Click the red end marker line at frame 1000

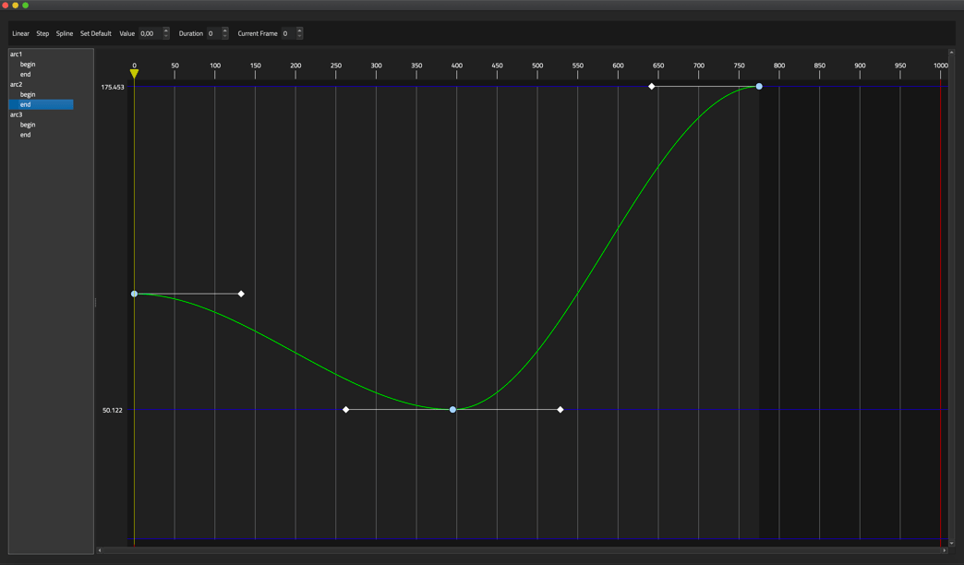pos(941,305)
